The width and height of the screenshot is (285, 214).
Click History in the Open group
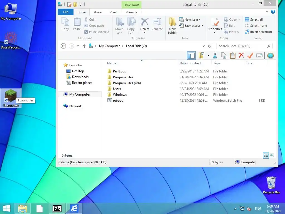pos(232,32)
